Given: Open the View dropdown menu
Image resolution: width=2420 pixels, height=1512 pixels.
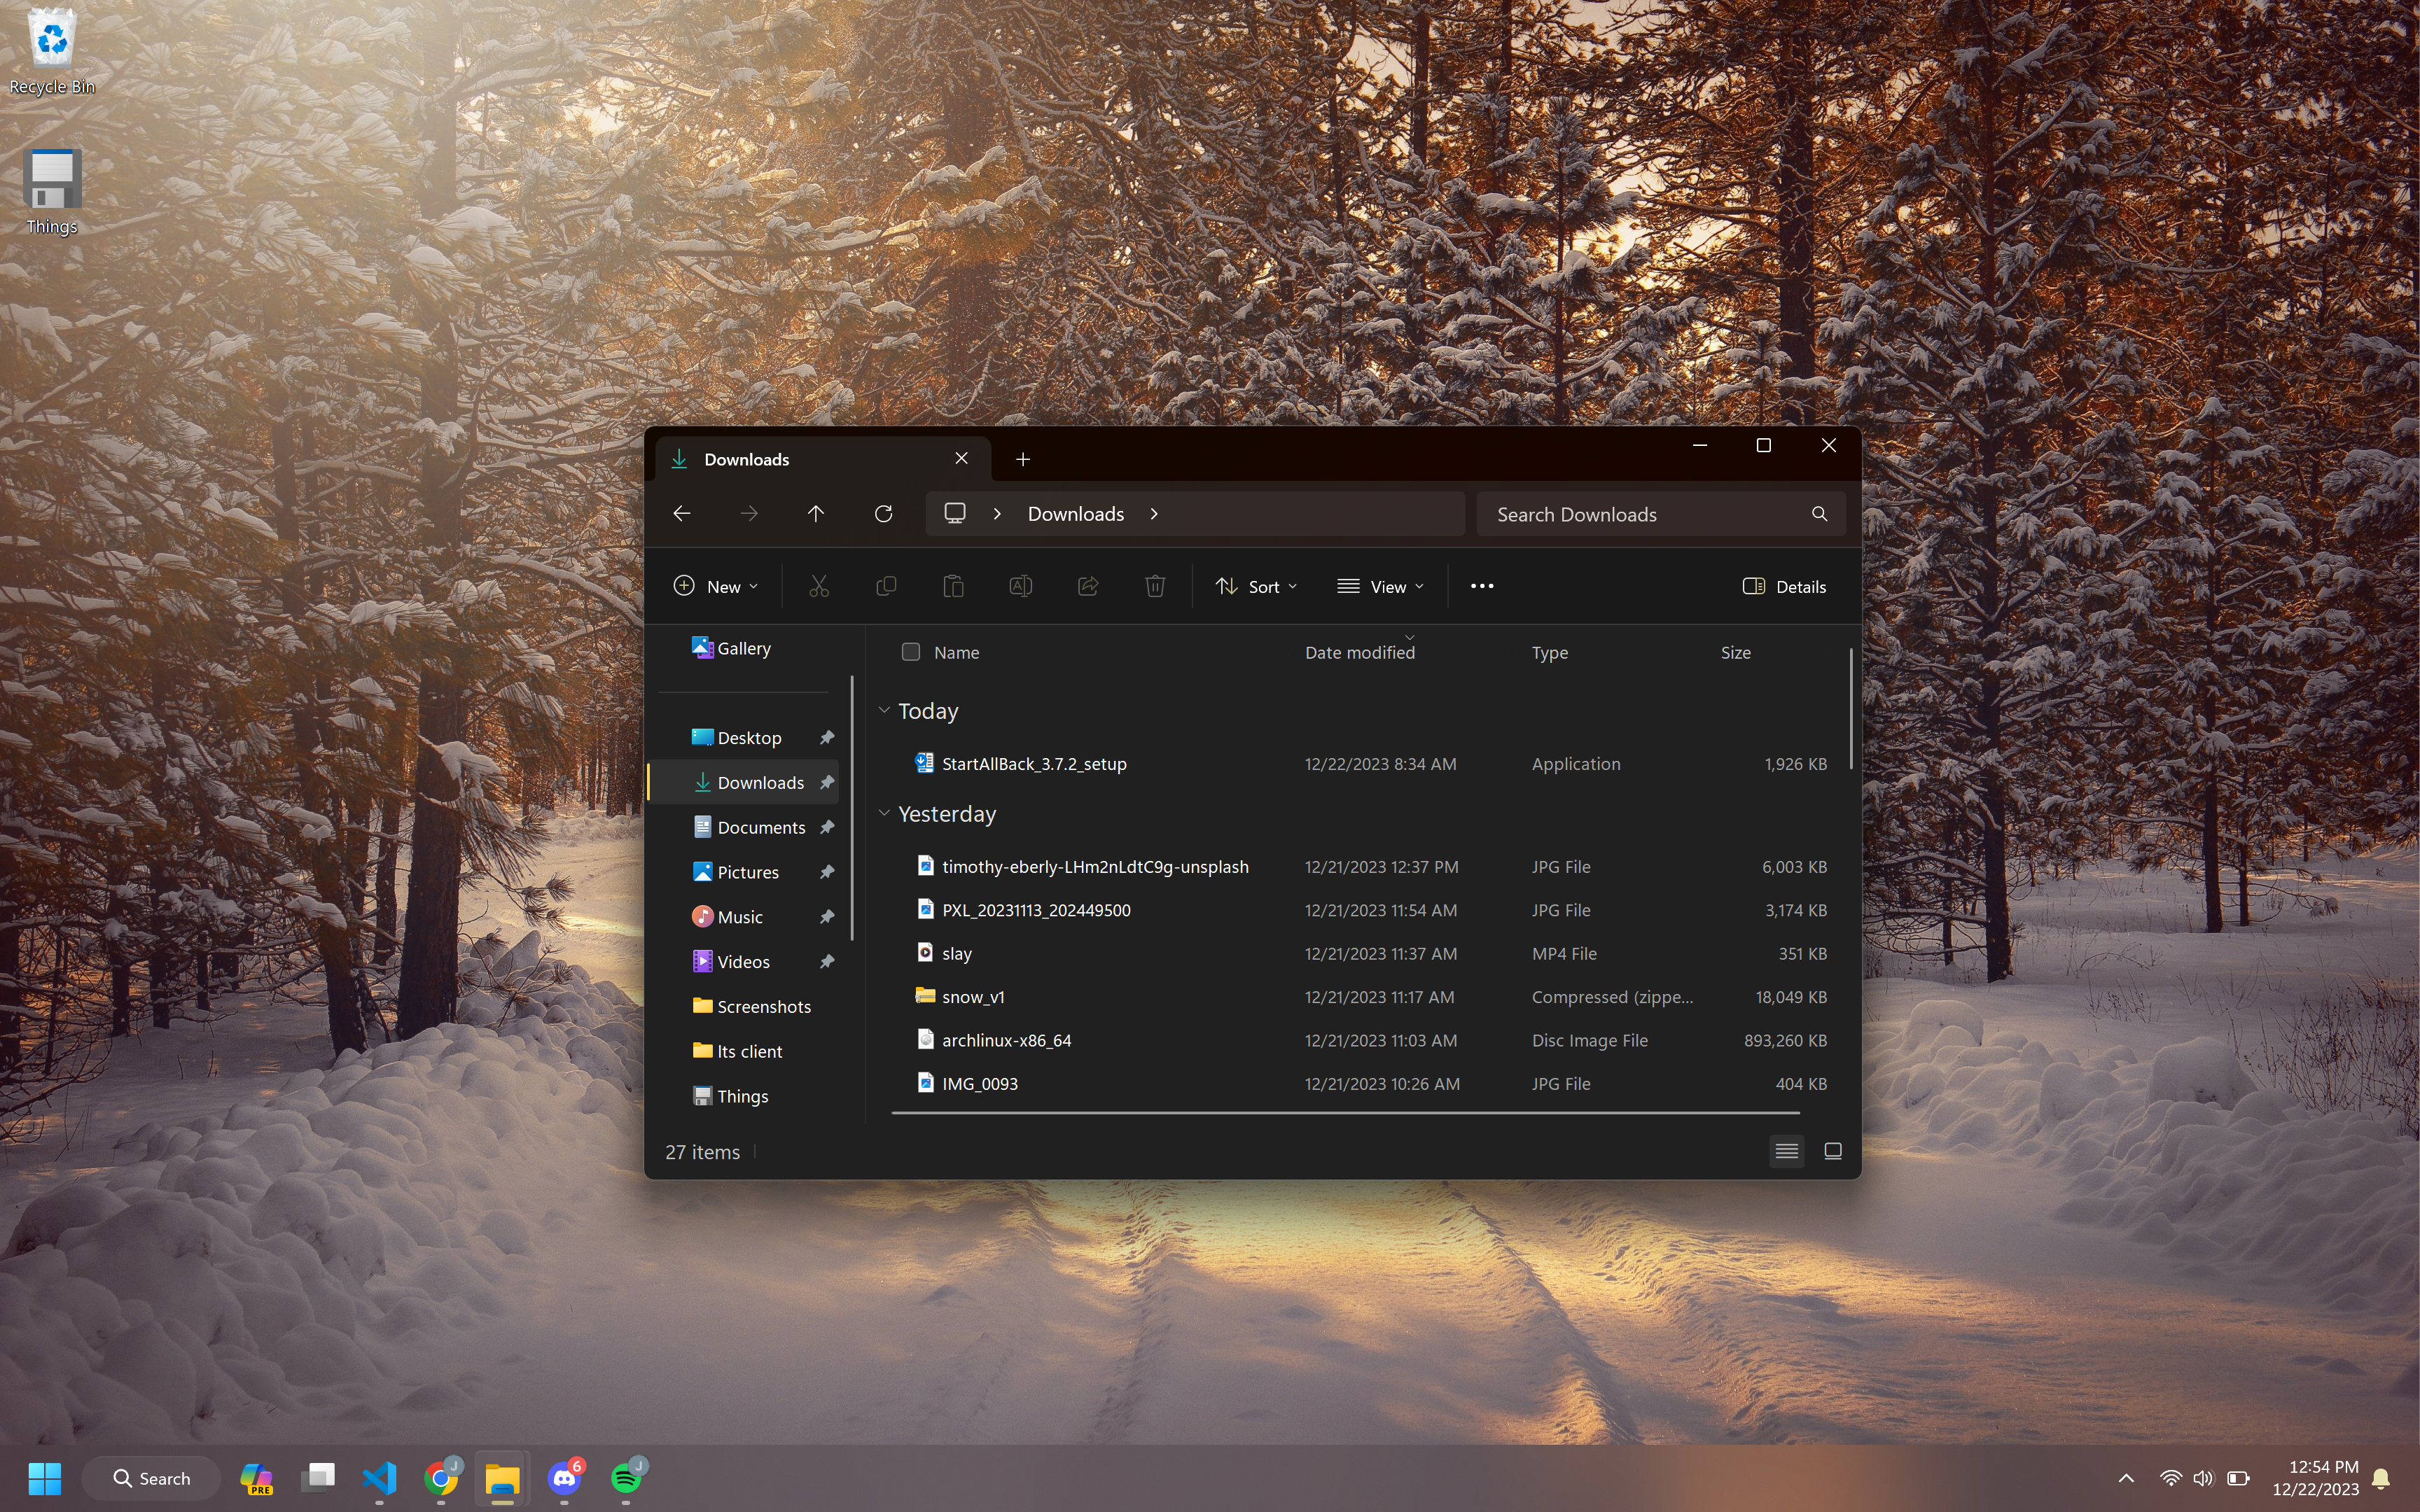Looking at the screenshot, I should (x=1380, y=586).
